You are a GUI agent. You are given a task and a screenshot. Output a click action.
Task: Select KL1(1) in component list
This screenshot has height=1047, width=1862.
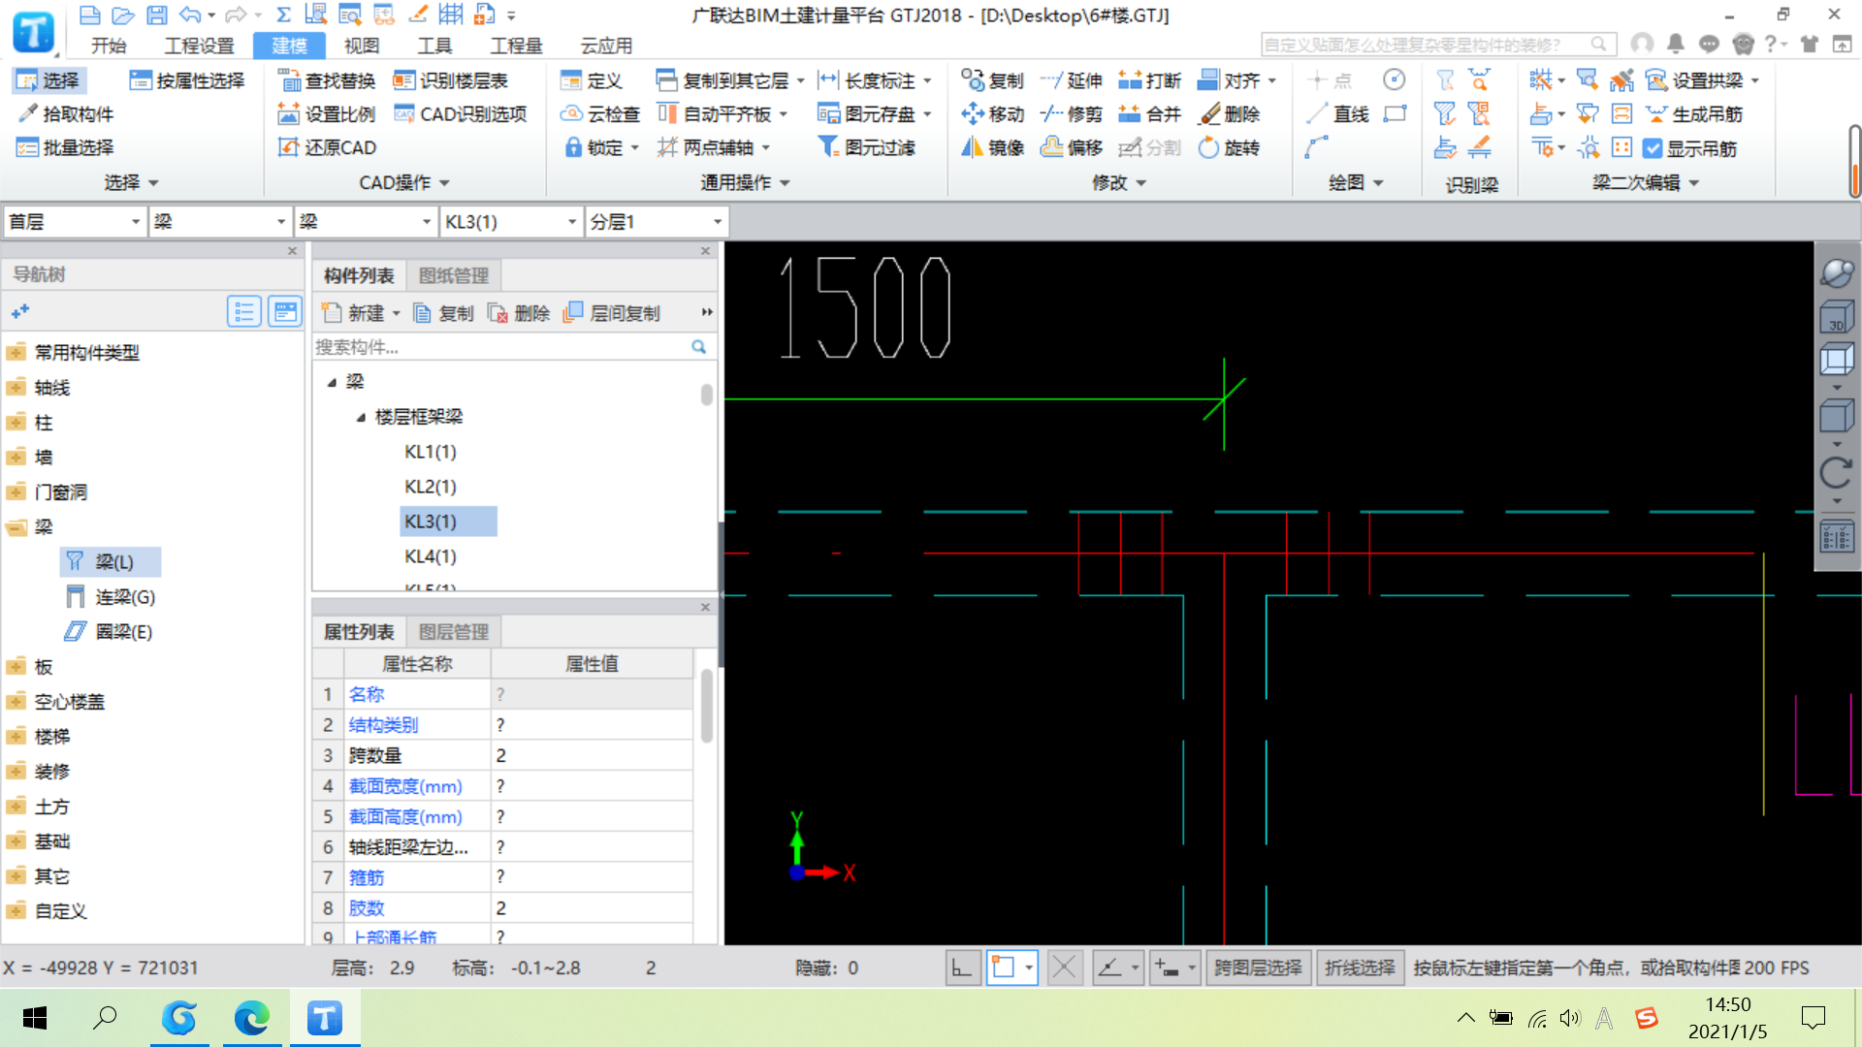tap(431, 452)
